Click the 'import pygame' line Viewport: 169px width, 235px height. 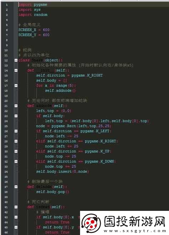(x=33, y=5)
